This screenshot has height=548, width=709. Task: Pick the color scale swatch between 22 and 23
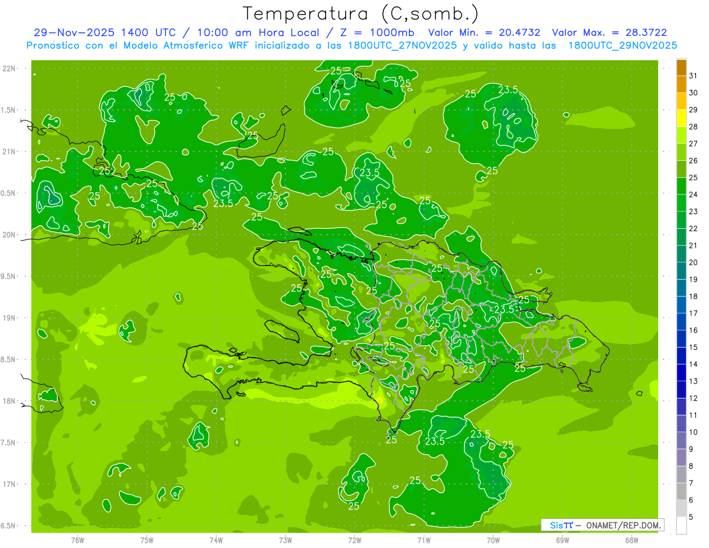[681, 220]
